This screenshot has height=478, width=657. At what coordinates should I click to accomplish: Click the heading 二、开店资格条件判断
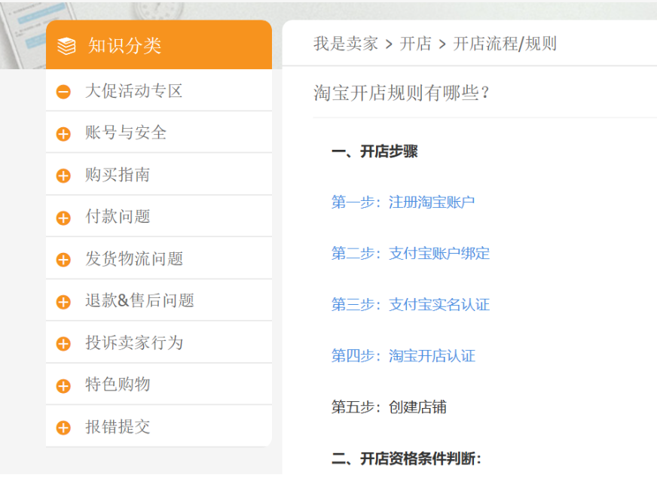coord(406,458)
